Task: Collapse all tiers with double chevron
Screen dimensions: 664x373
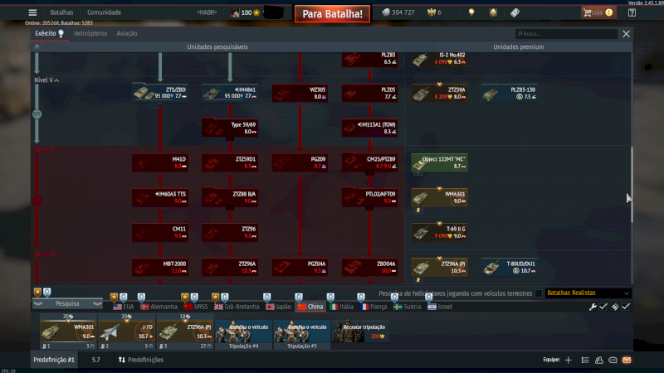Action: tap(37, 47)
